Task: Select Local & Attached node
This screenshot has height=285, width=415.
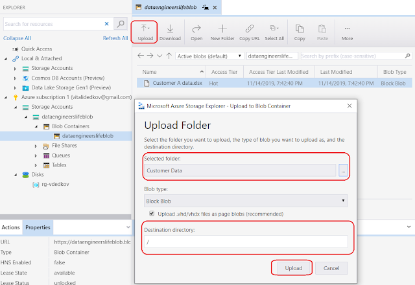Action: pyautogui.click(x=41, y=58)
